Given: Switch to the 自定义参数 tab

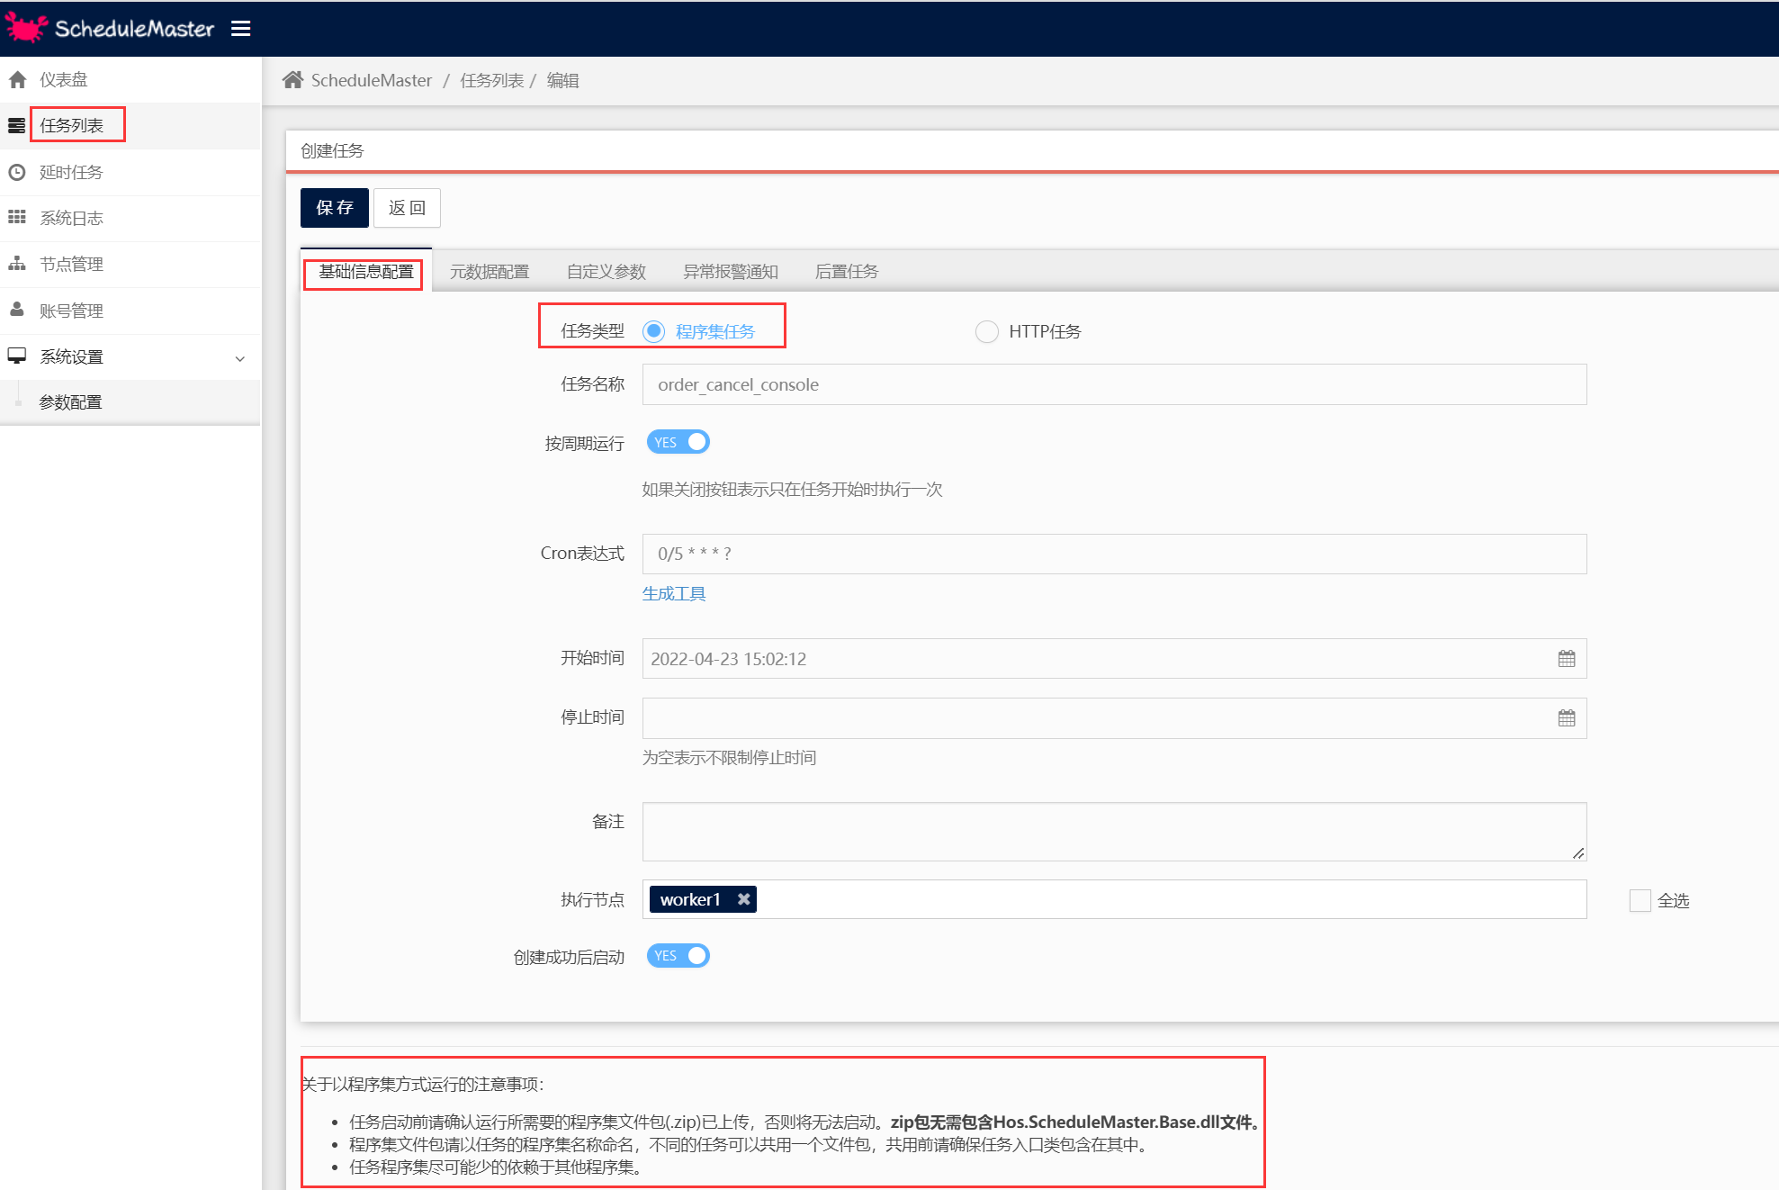Looking at the screenshot, I should (606, 272).
